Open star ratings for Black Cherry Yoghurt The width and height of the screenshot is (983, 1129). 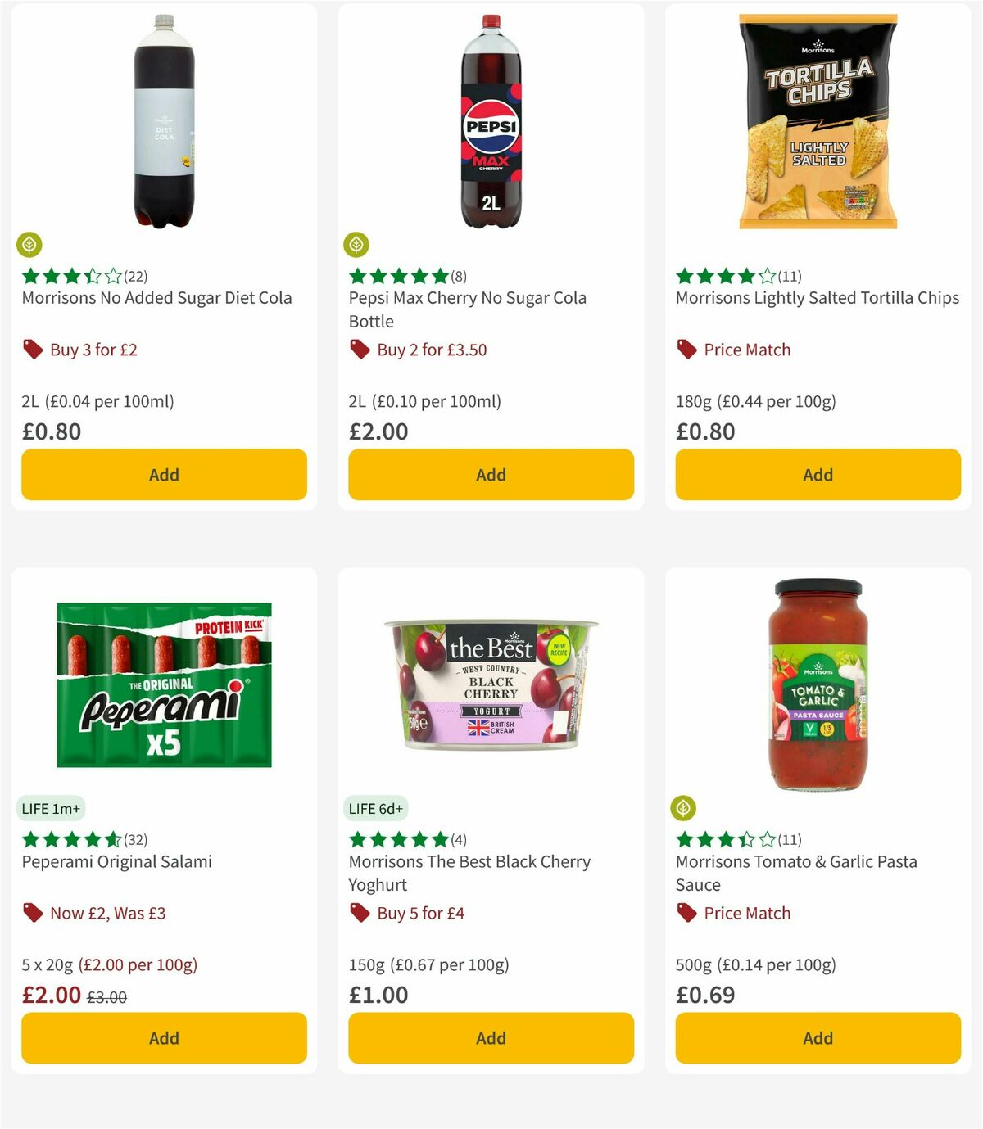(392, 839)
